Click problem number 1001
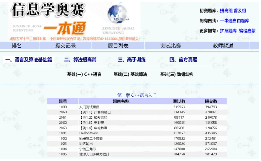The height and width of the screenshot is (162, 262). click(63, 133)
